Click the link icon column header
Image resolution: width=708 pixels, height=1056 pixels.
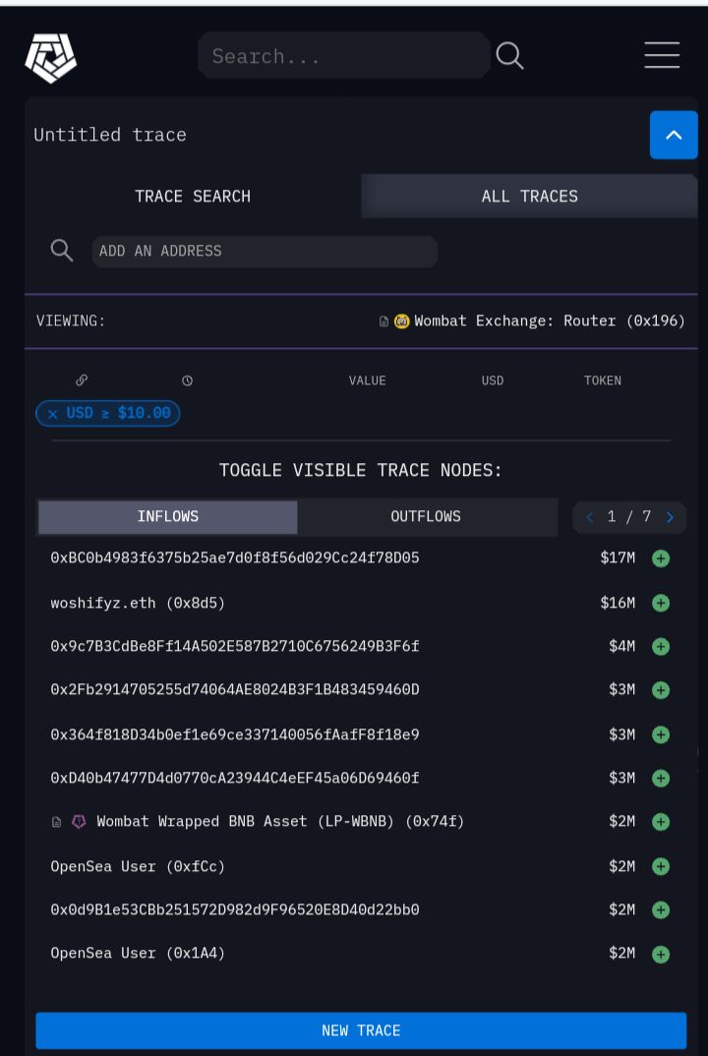coord(82,381)
